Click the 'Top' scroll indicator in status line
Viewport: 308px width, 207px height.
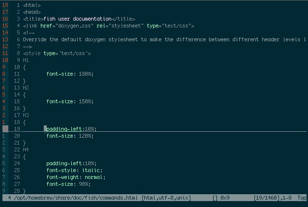[302, 198]
